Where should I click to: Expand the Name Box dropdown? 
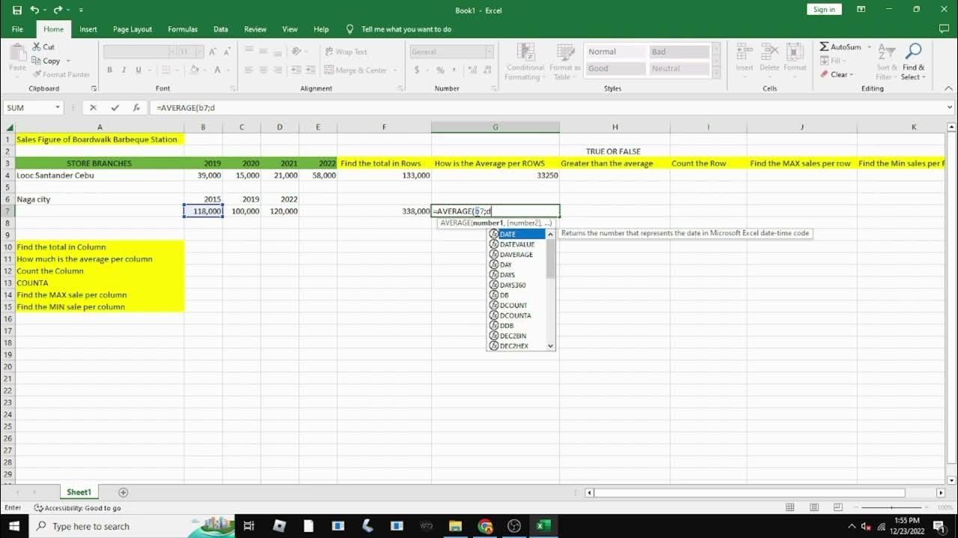click(x=57, y=108)
